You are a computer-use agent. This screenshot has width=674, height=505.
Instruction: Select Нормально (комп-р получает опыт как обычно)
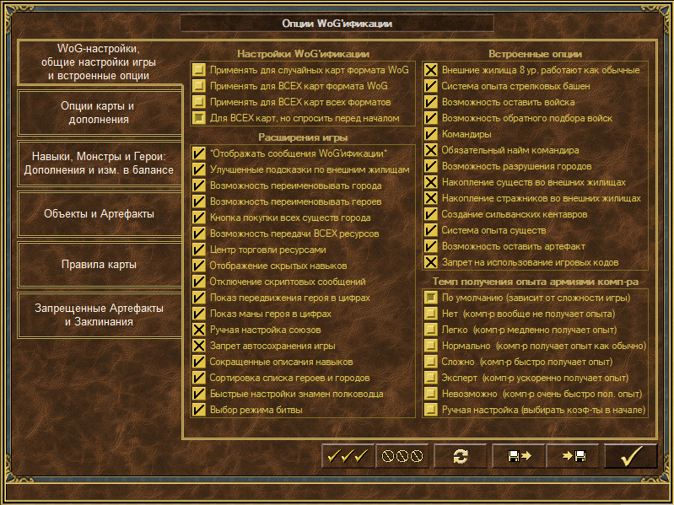pos(431,346)
